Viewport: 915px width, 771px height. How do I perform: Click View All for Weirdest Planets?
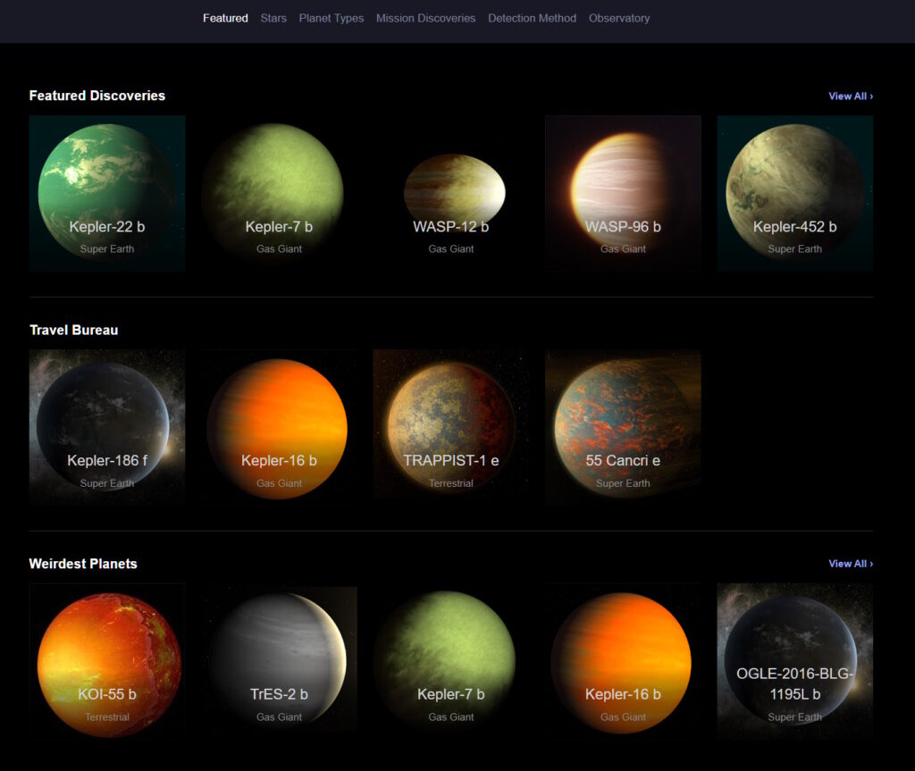click(x=851, y=564)
